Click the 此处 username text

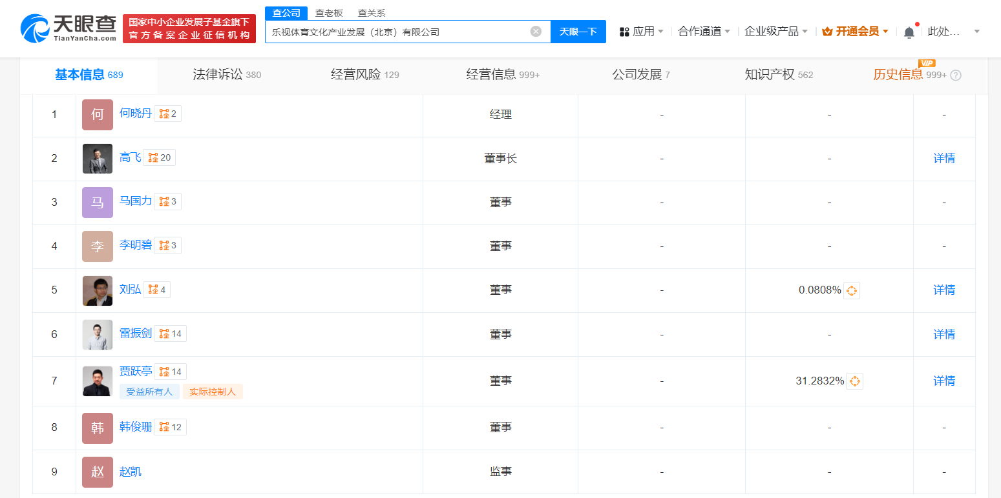pyautogui.click(x=943, y=32)
